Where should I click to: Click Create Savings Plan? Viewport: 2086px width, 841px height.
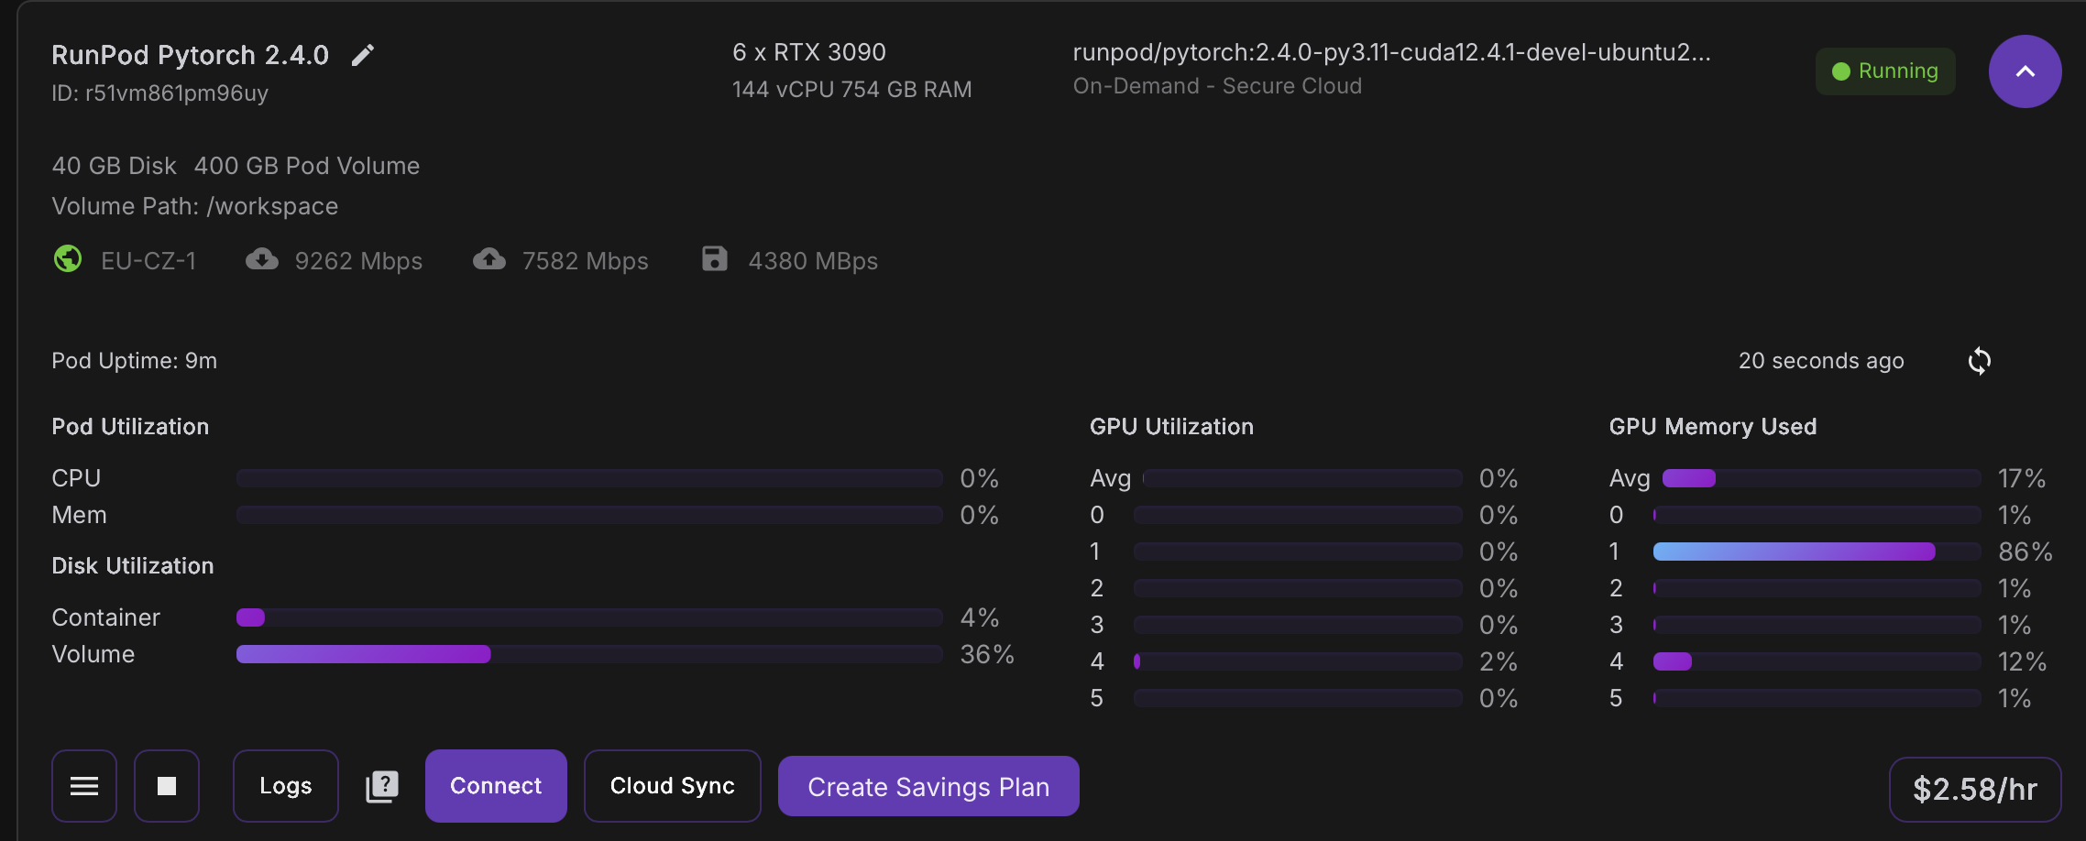pos(928,786)
